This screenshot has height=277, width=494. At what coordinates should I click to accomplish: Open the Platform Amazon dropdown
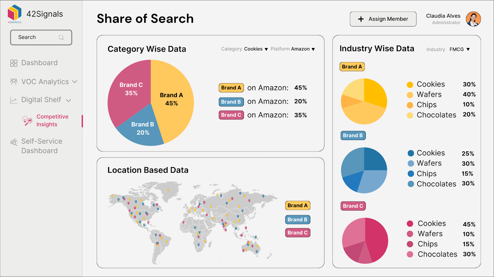point(302,49)
